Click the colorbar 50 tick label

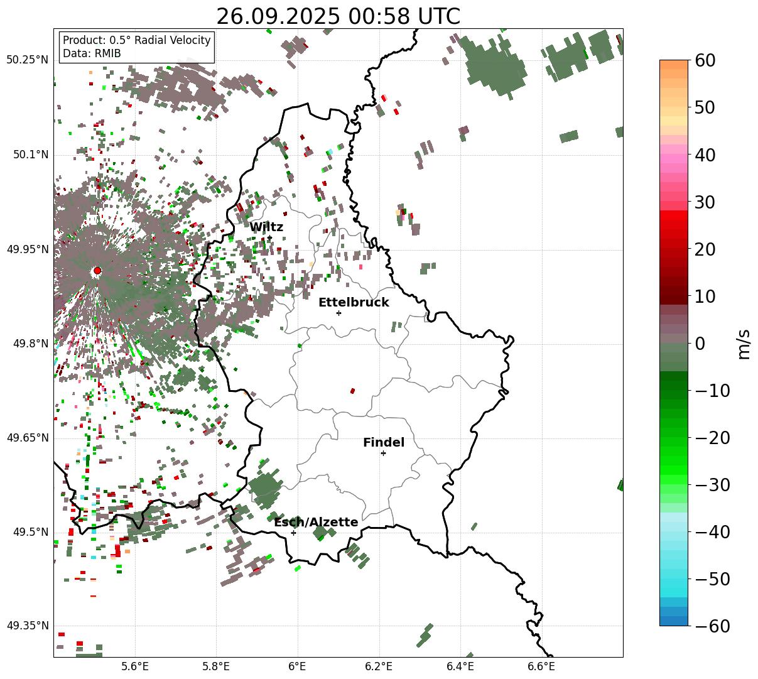coord(705,107)
